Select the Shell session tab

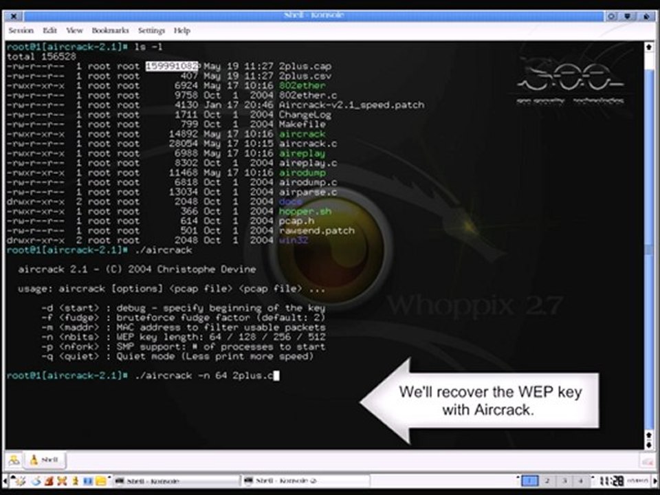tap(45, 460)
